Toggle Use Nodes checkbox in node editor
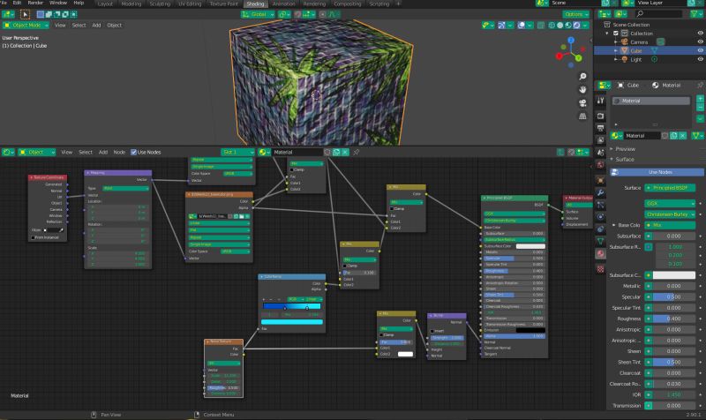706x420 pixels. click(134, 152)
